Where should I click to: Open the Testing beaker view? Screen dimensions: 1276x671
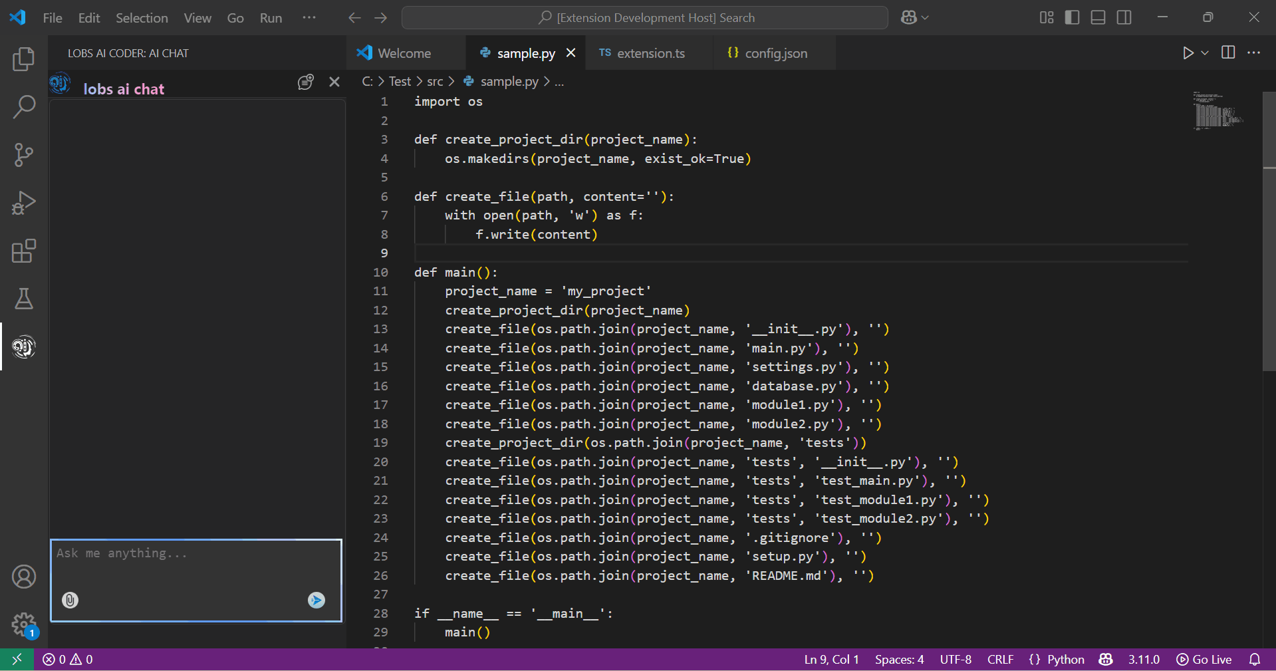(24, 299)
